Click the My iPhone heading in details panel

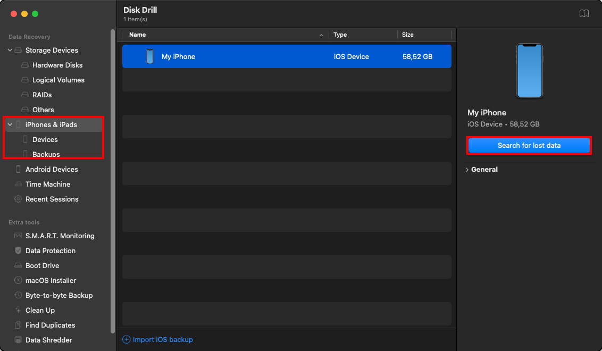(487, 113)
